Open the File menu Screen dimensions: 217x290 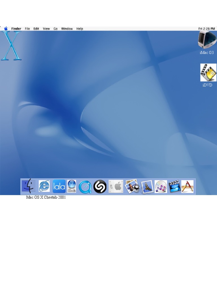[x=27, y=29]
